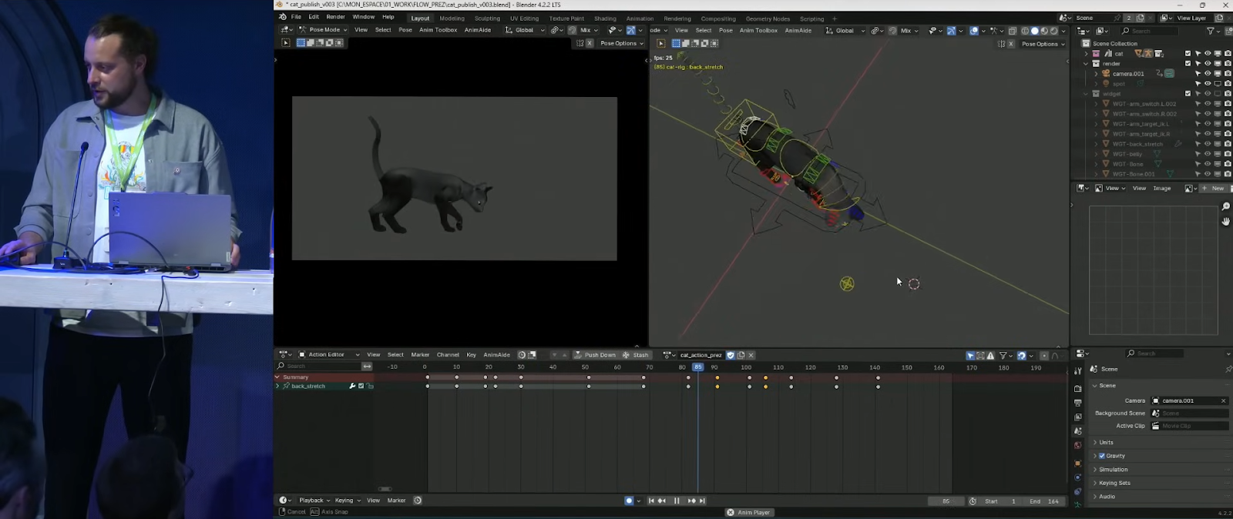Switch to the Shading workspace tab
The width and height of the screenshot is (1233, 519).
point(605,18)
